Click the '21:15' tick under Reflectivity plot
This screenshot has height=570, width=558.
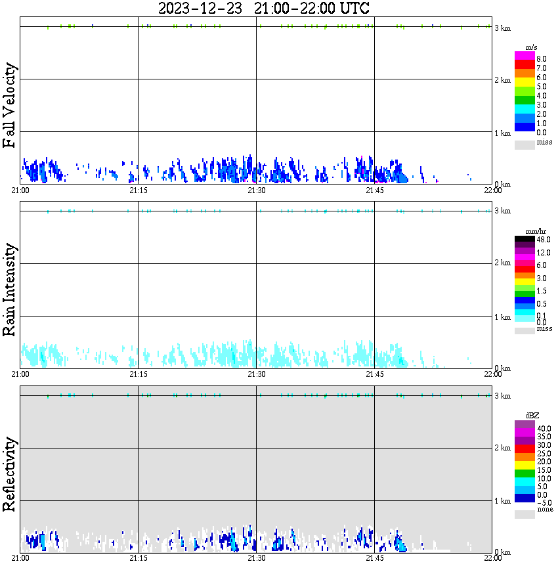coord(139,558)
